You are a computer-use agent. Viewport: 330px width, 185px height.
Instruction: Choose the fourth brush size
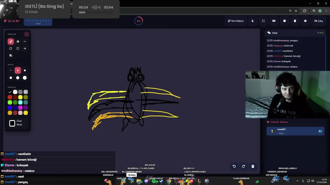tap(11, 78)
